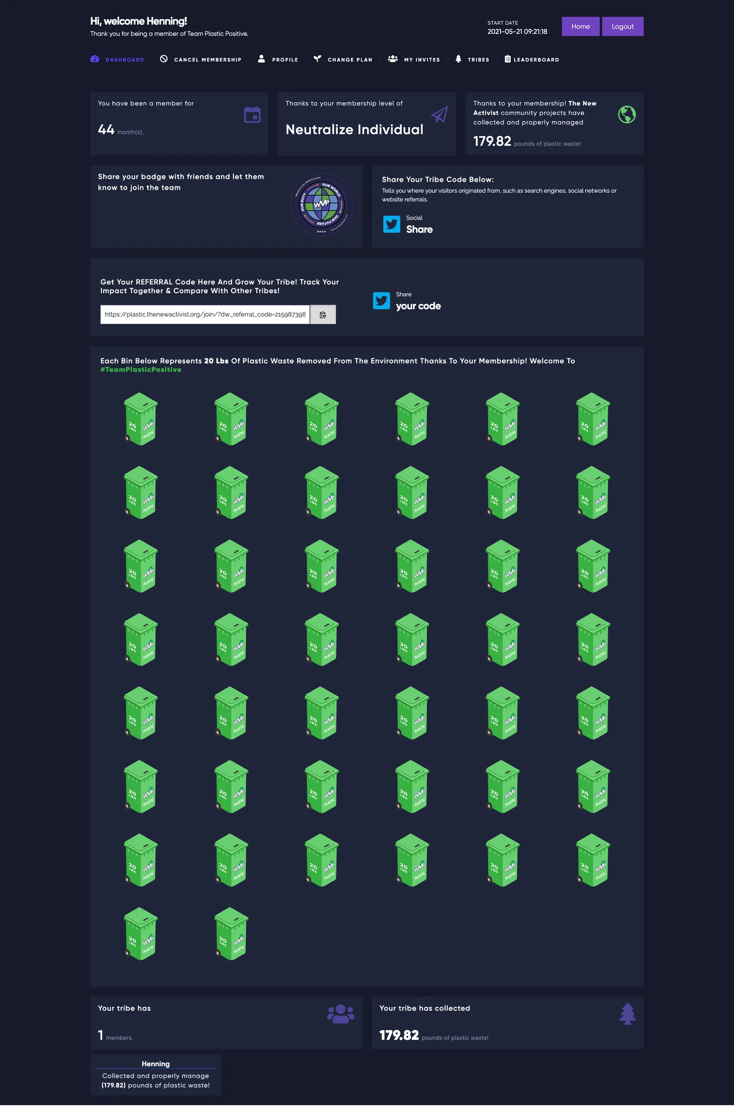This screenshot has width=734, height=1106.
Task: Go to the Change Plan tab
Action: [x=343, y=60]
